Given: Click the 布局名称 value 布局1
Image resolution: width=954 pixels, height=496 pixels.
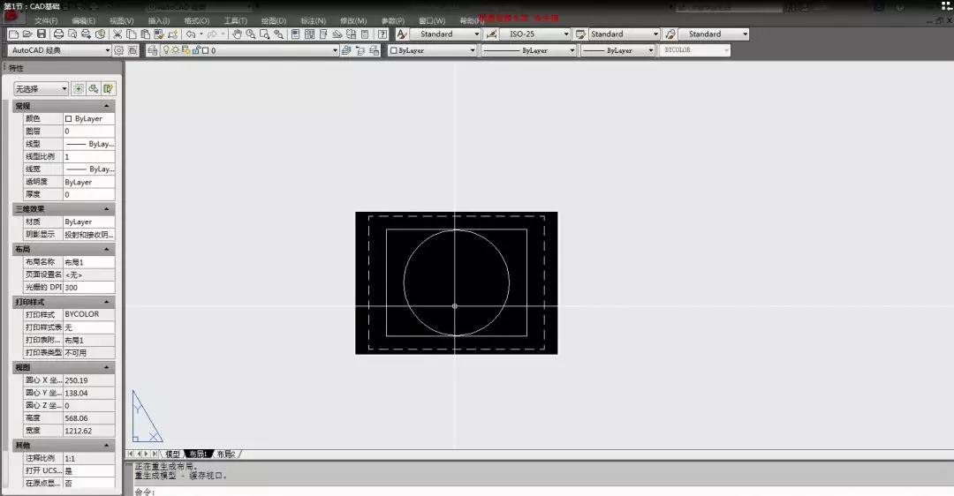Looking at the screenshot, I should [x=89, y=263].
